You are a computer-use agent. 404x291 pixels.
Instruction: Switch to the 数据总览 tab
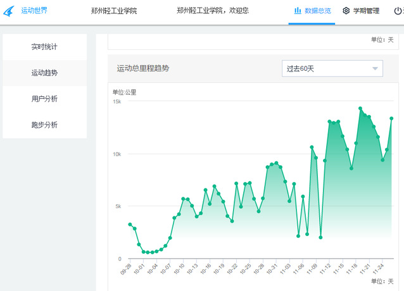coord(317,11)
